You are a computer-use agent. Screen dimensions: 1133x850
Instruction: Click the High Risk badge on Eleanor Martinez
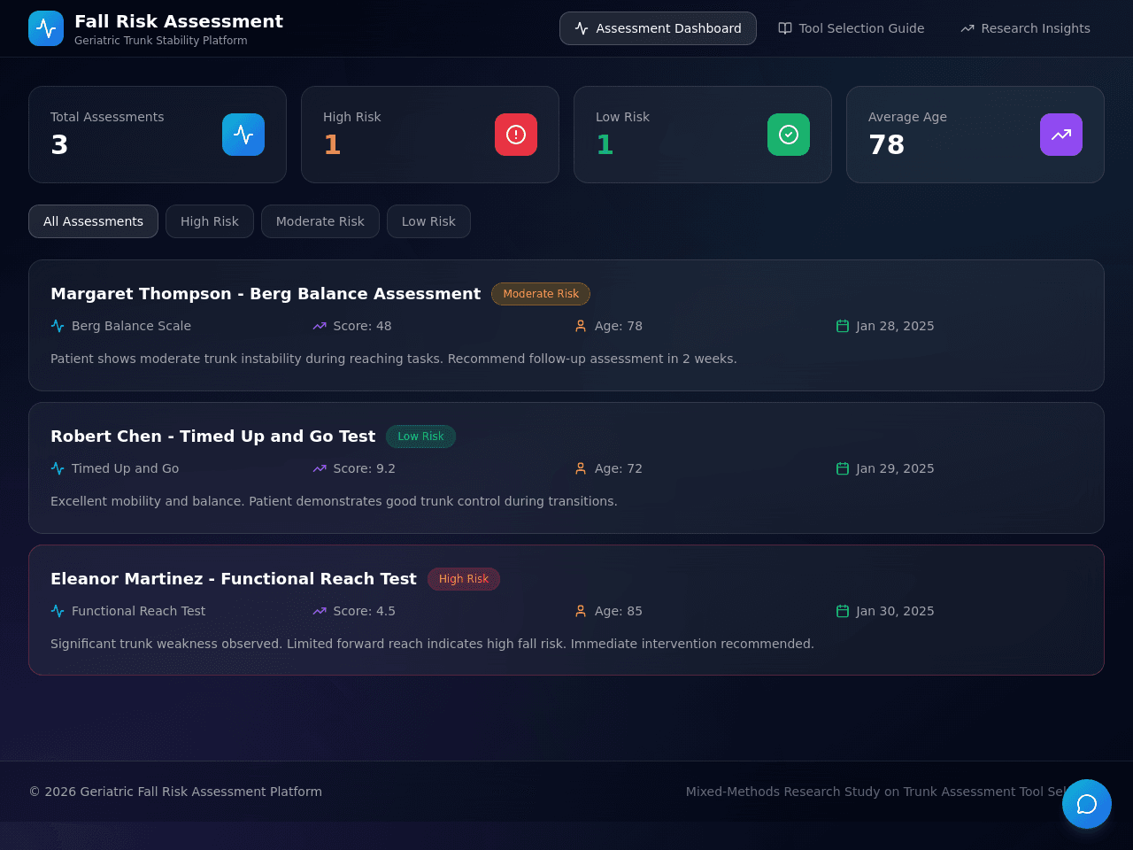pyautogui.click(x=464, y=579)
